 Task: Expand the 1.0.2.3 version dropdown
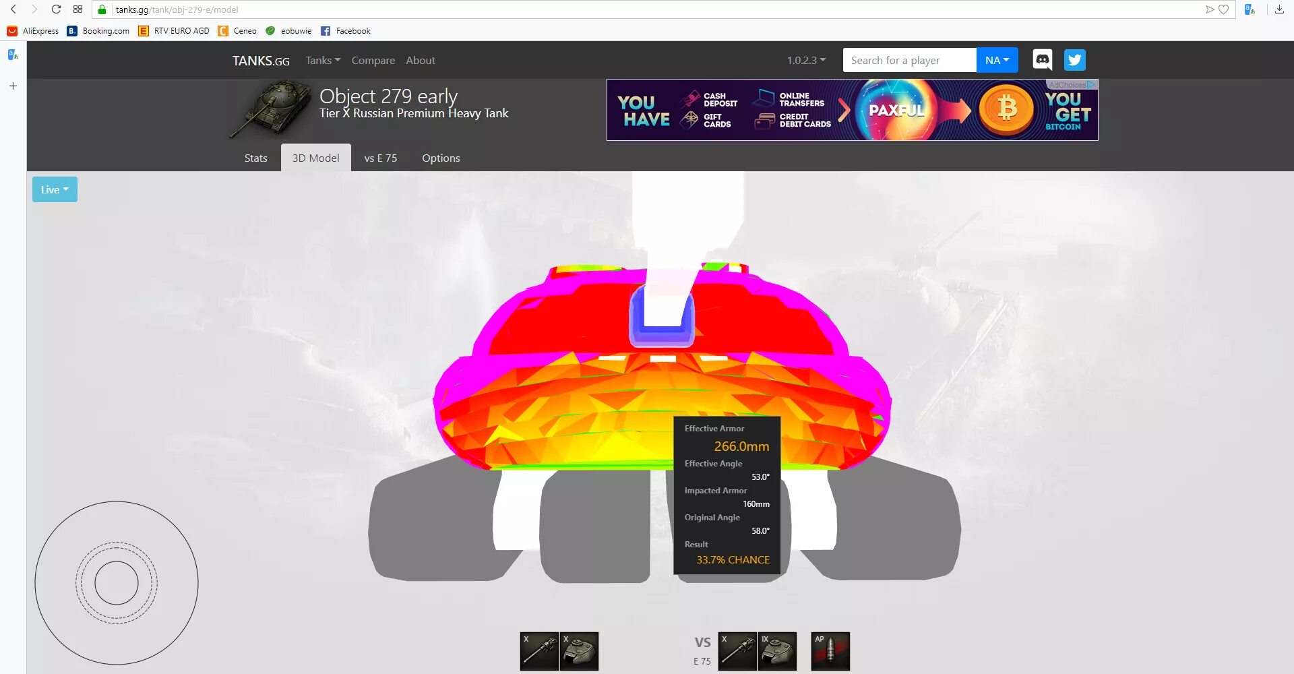(x=806, y=60)
